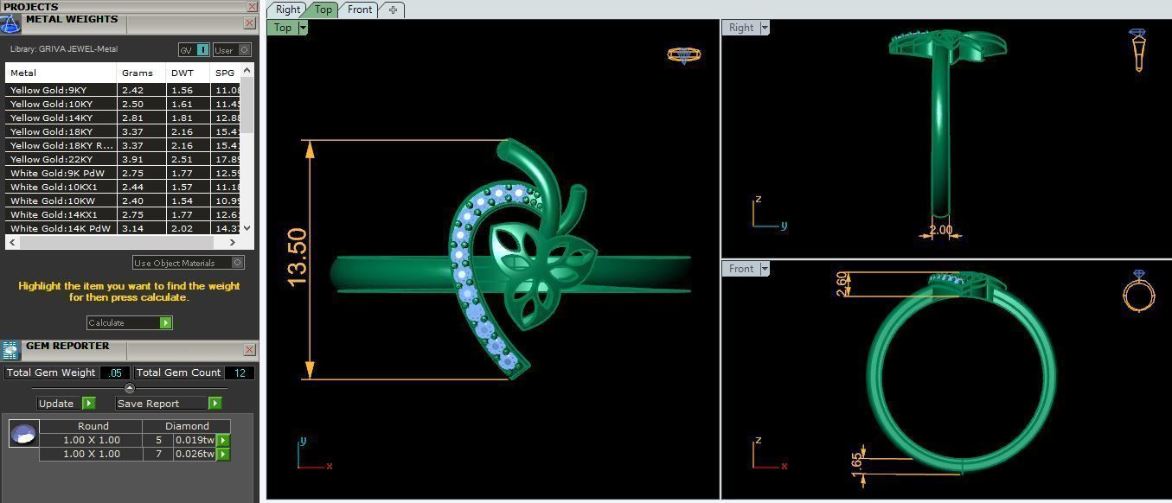Click the green arrow for the 0.026tw row
1172x503 pixels.
(x=223, y=454)
